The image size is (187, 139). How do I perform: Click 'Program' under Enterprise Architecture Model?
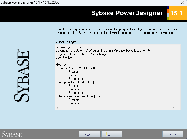click(x=74, y=100)
